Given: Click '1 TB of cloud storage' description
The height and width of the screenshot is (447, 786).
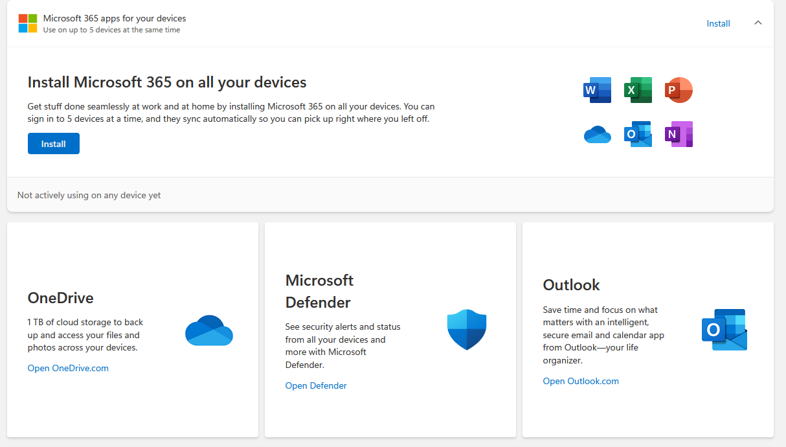Looking at the screenshot, I should [x=85, y=335].
